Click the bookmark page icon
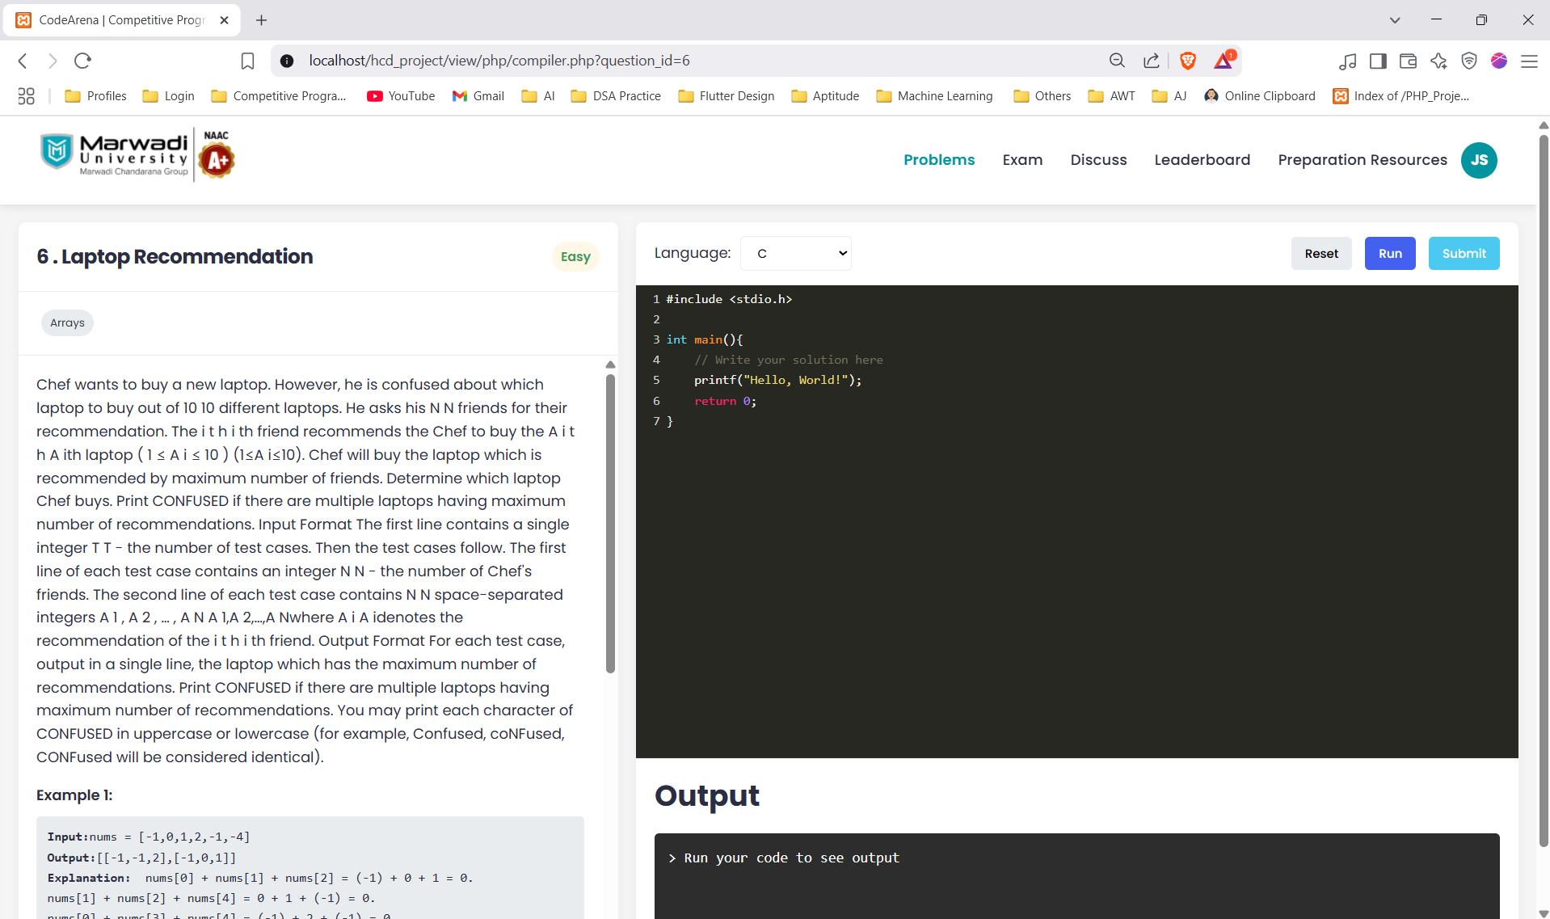The height and width of the screenshot is (919, 1550). pyautogui.click(x=247, y=61)
